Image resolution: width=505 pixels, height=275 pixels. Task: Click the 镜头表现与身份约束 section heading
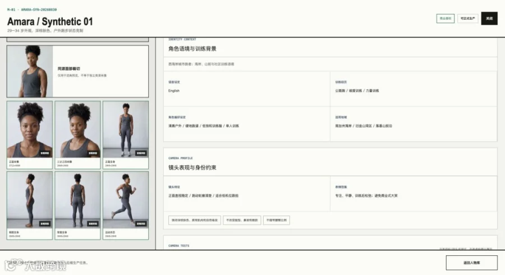192,167
